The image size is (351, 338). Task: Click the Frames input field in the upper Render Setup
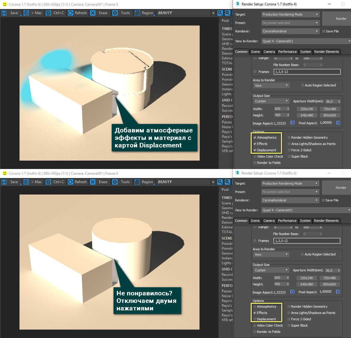(307, 72)
